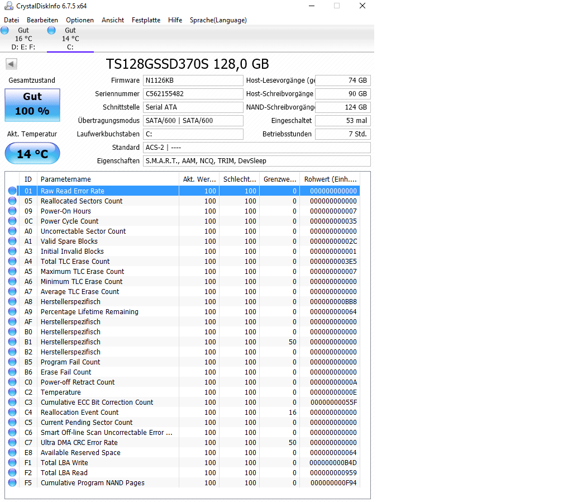Click the CrystalDiskInfo app icon in title bar

pos(8,6)
